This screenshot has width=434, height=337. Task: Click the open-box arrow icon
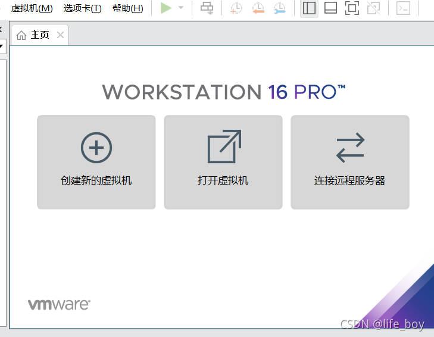point(224,146)
